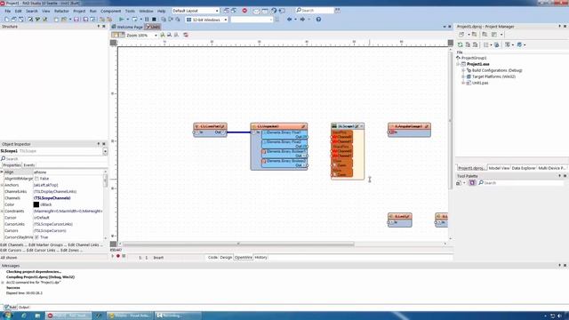Switch to the Welcome Page tab
569x320 pixels.
(126, 27)
